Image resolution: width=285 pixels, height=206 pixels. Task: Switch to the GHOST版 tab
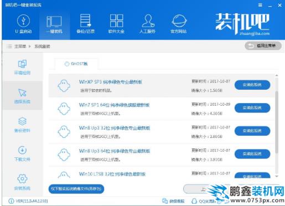(x=76, y=64)
